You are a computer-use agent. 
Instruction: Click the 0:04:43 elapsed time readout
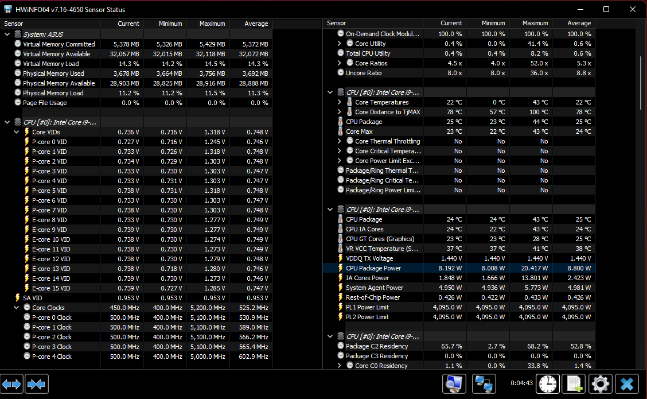click(521, 383)
